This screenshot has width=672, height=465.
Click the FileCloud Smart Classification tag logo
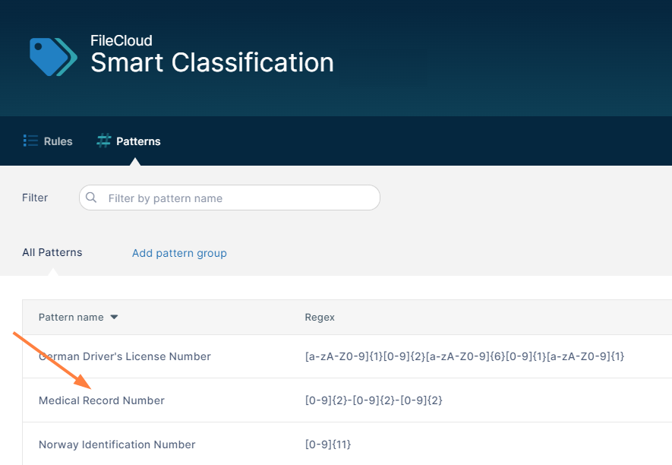click(53, 57)
